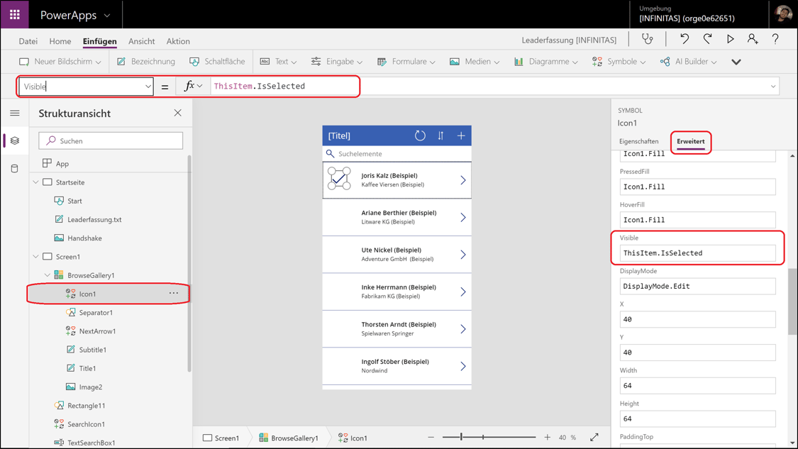The image size is (798, 449).
Task: Click the Suchen field in Strukturansicht
Action: (111, 141)
